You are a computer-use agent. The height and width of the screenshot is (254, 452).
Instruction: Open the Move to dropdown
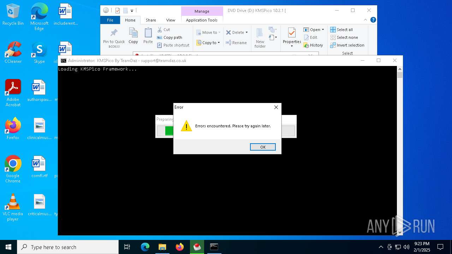pos(208,32)
